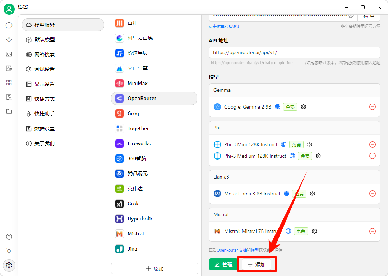Select the 阶跃星辰 provider
This screenshot has height=276, width=388.
154,53
